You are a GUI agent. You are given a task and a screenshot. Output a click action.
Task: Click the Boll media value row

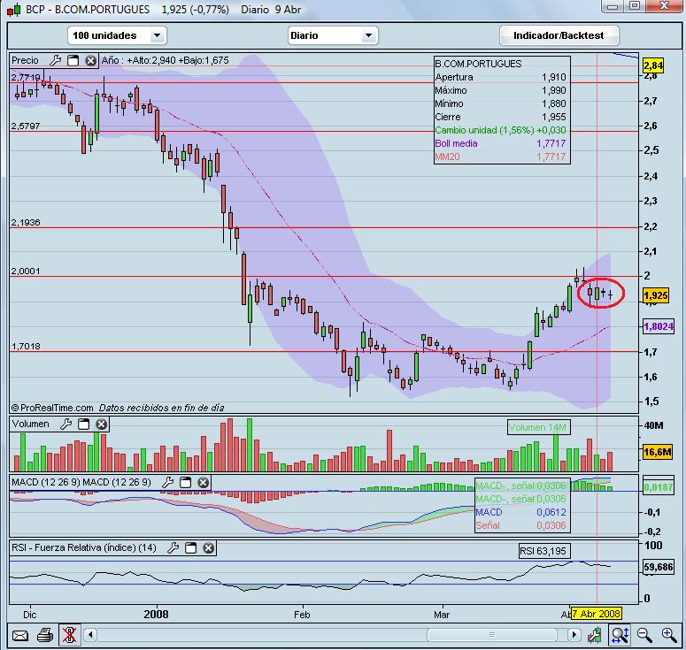click(x=500, y=143)
